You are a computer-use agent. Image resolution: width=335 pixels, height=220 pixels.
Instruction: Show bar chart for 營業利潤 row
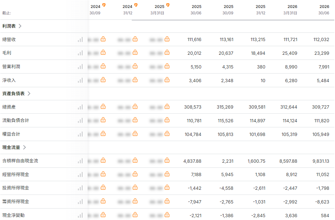point(80,67)
